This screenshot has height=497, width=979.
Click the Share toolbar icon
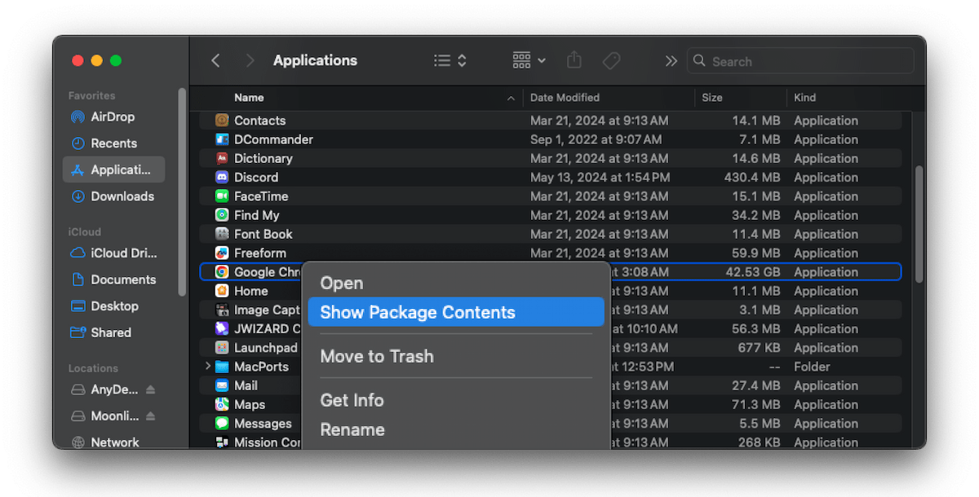[x=574, y=60]
